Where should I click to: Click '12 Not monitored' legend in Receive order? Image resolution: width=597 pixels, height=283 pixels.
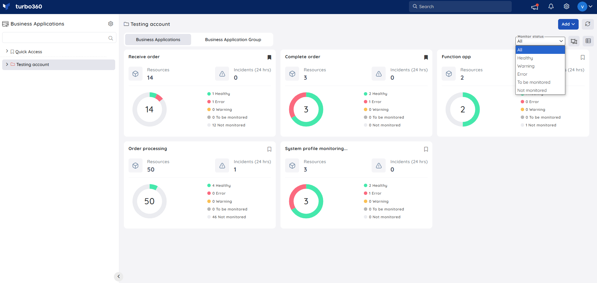point(226,125)
